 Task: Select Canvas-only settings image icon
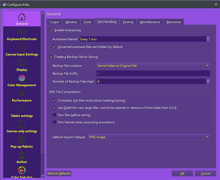click(x=22, y=124)
